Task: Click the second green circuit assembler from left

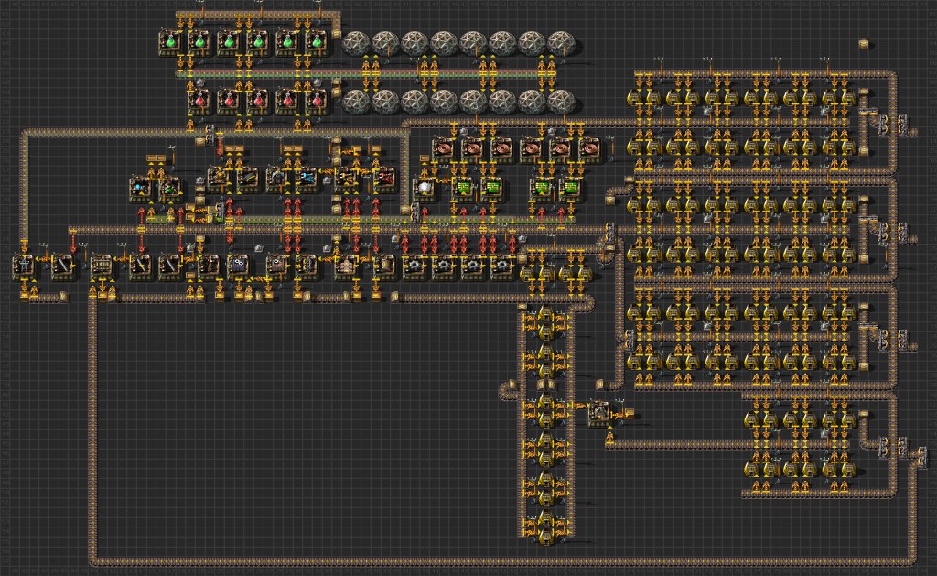Action: pos(491,189)
